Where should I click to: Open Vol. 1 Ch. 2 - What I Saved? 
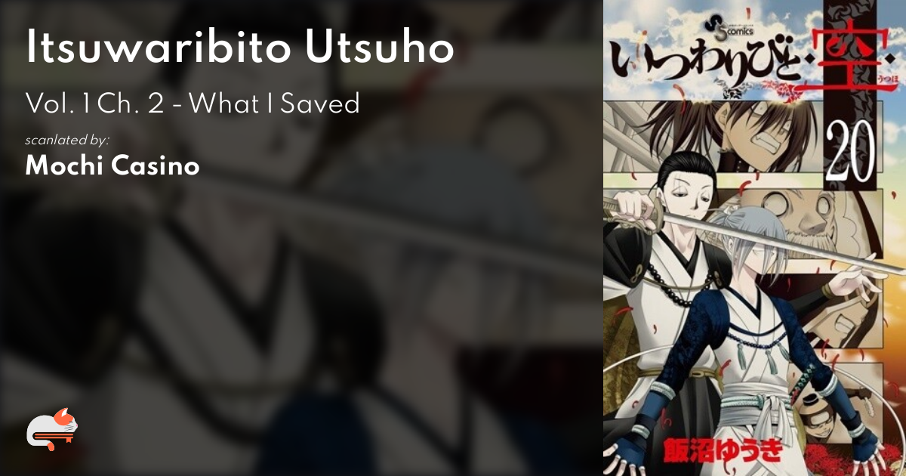[192, 104]
